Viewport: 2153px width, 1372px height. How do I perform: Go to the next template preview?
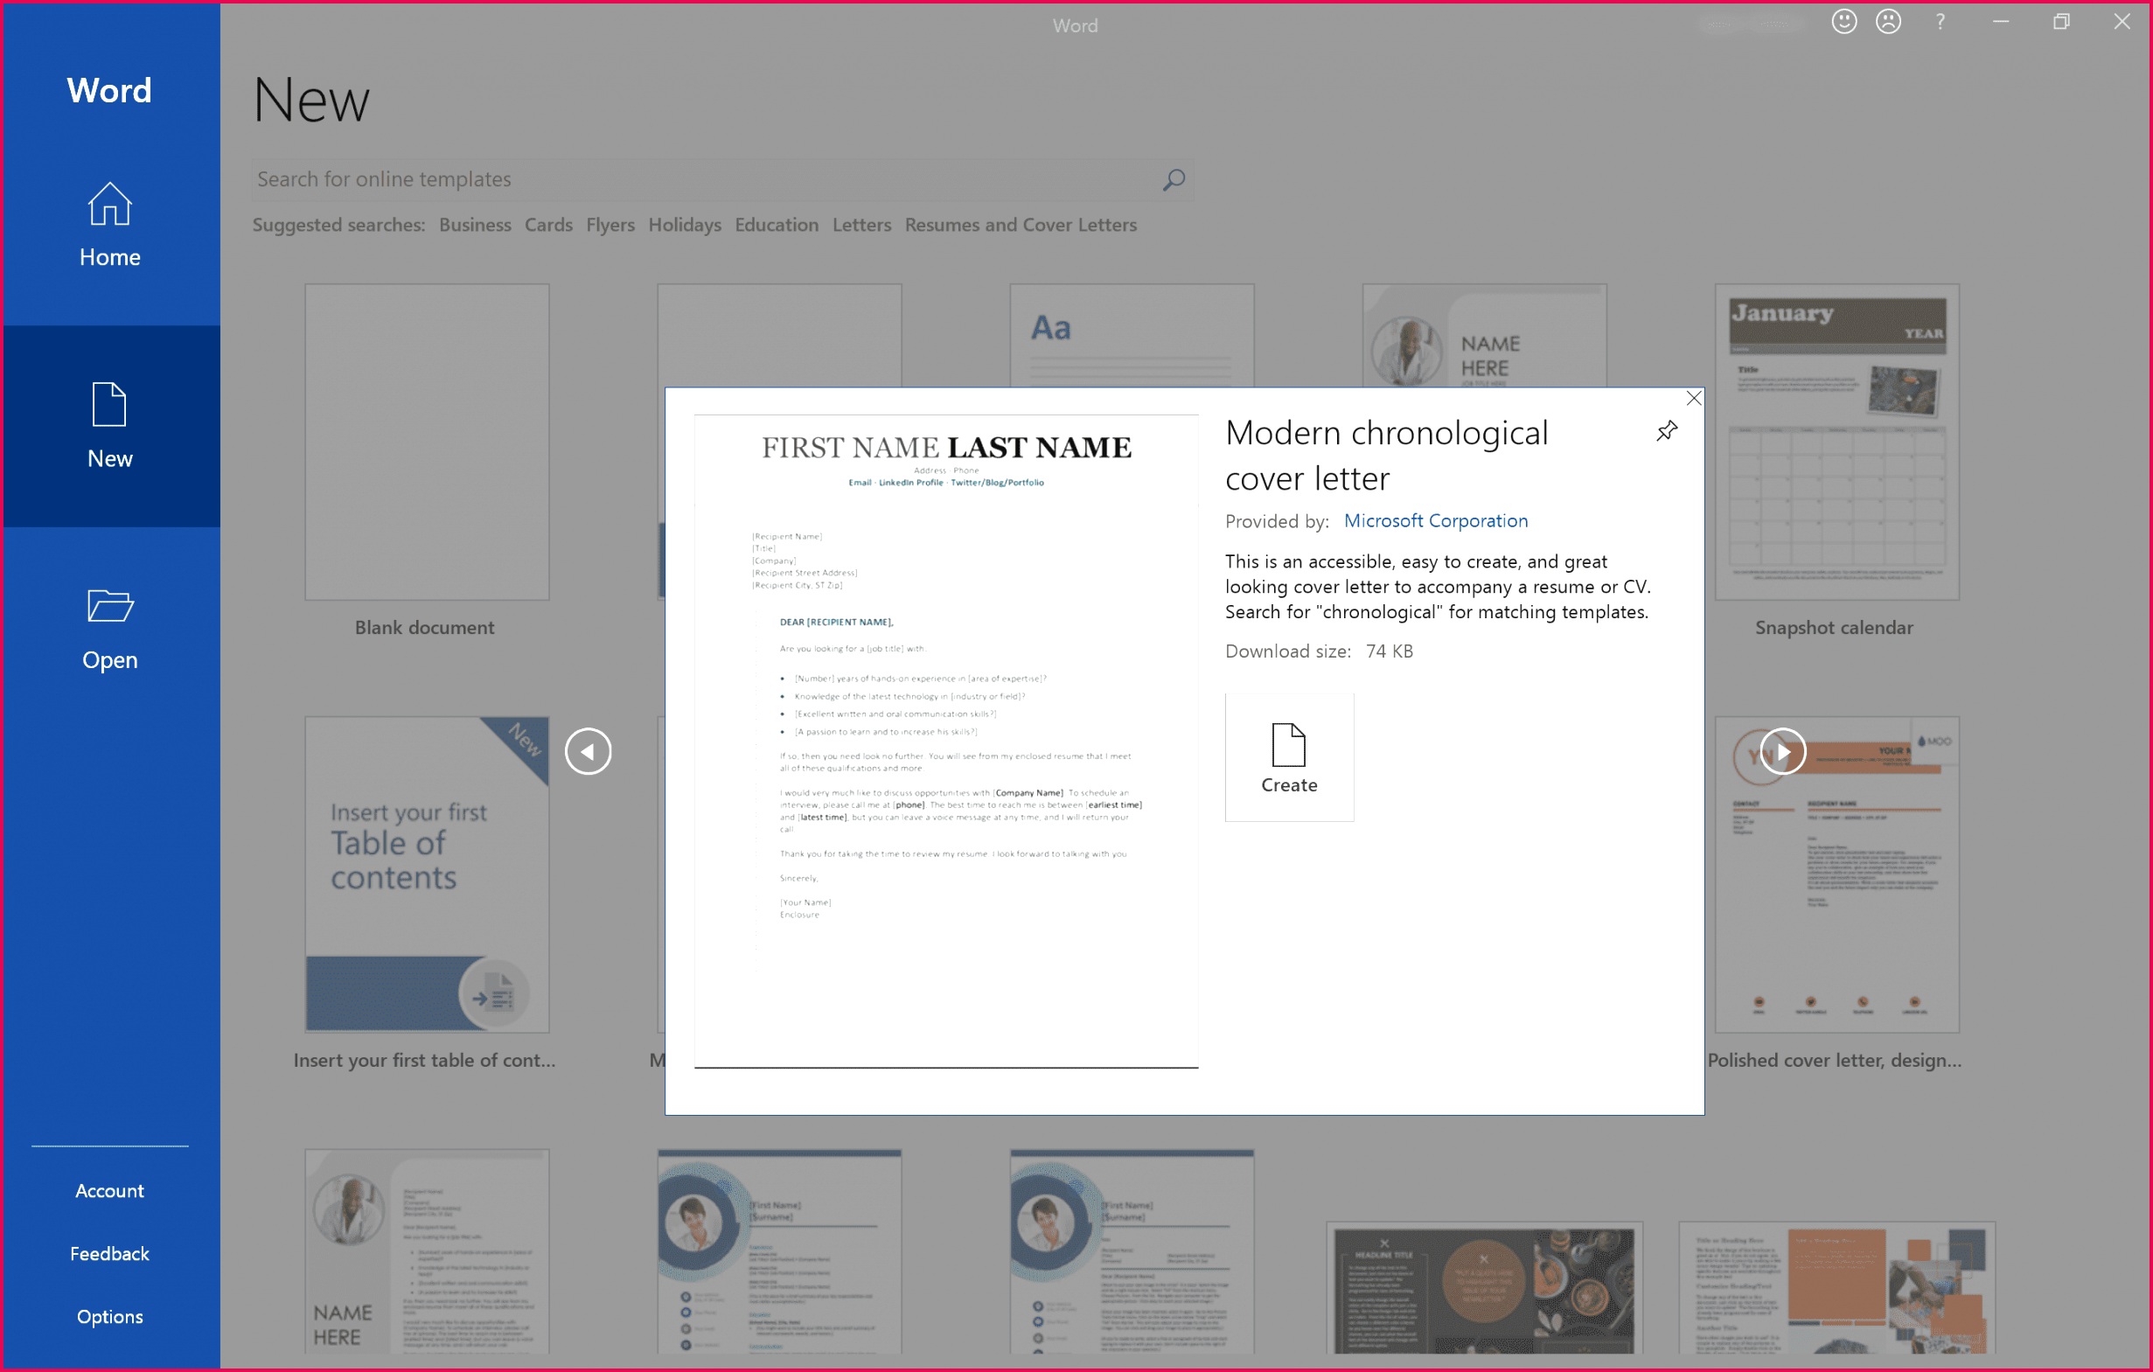pos(1782,752)
